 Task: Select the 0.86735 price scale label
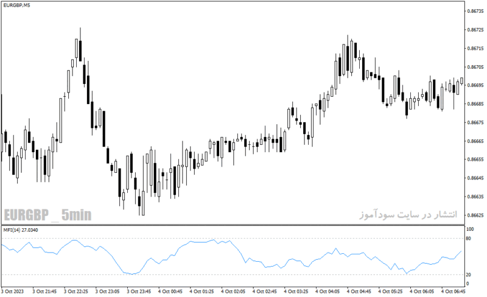475,11
